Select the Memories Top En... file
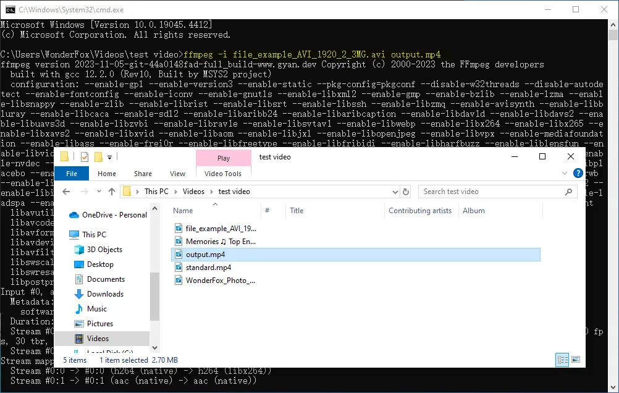The width and height of the screenshot is (619, 393). click(221, 242)
